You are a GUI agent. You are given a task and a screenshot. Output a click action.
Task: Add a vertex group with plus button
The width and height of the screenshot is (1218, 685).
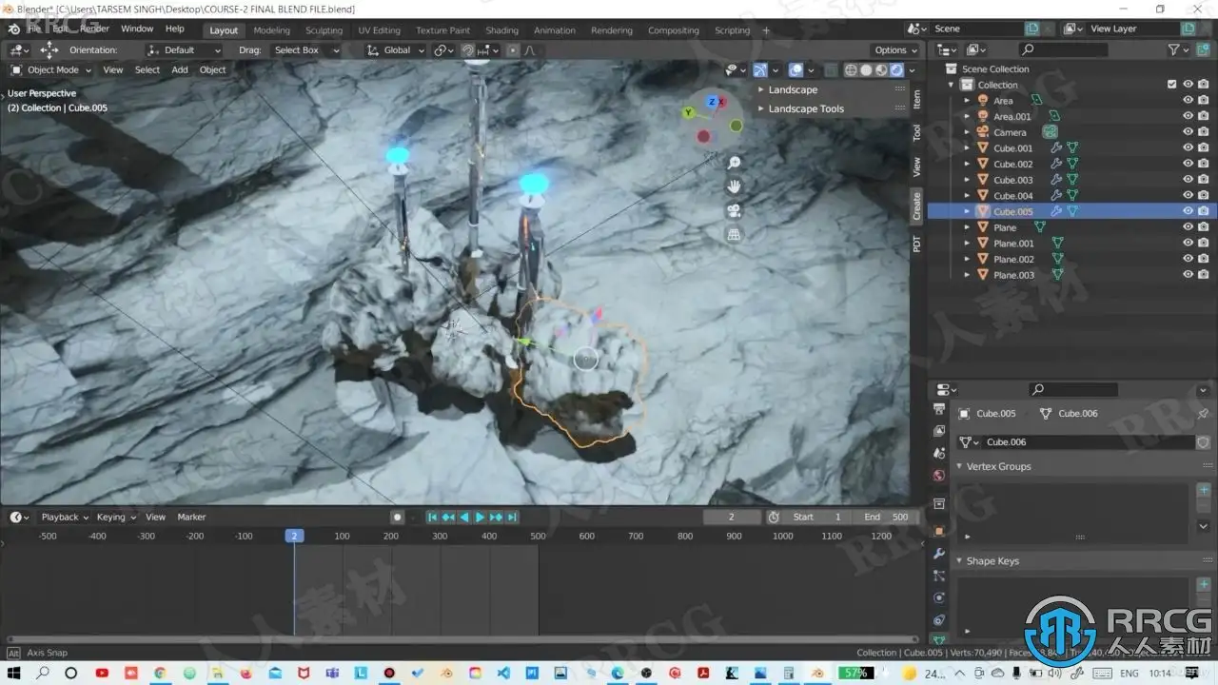click(1203, 490)
